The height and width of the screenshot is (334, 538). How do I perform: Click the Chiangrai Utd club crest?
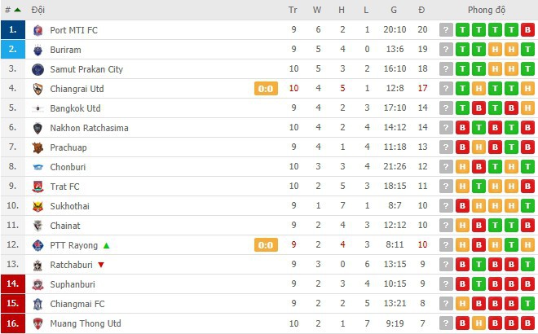37,89
